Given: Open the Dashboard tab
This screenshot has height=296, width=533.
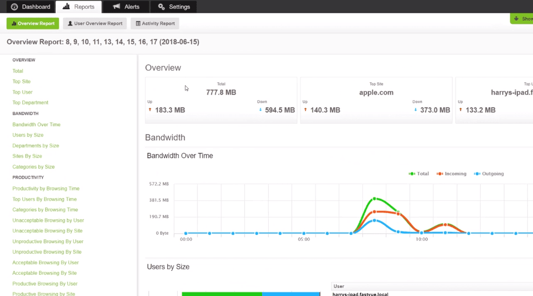Looking at the screenshot, I should [31, 7].
